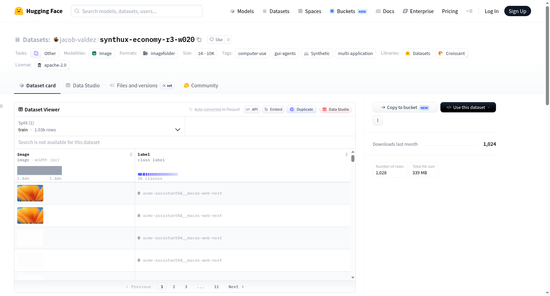Open the three-dot more options menu
Image resolution: width=550 pixels, height=296 pixels.
pos(378,120)
